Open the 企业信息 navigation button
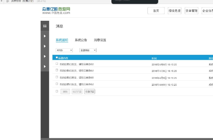 207,11
